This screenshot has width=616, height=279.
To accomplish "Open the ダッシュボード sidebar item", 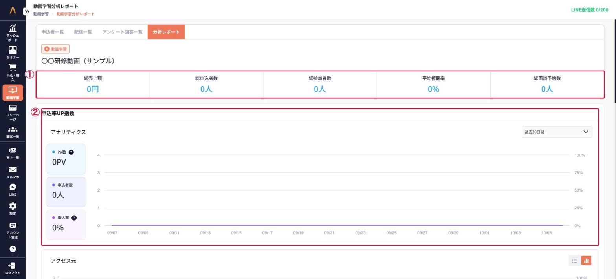I will click(x=13, y=33).
